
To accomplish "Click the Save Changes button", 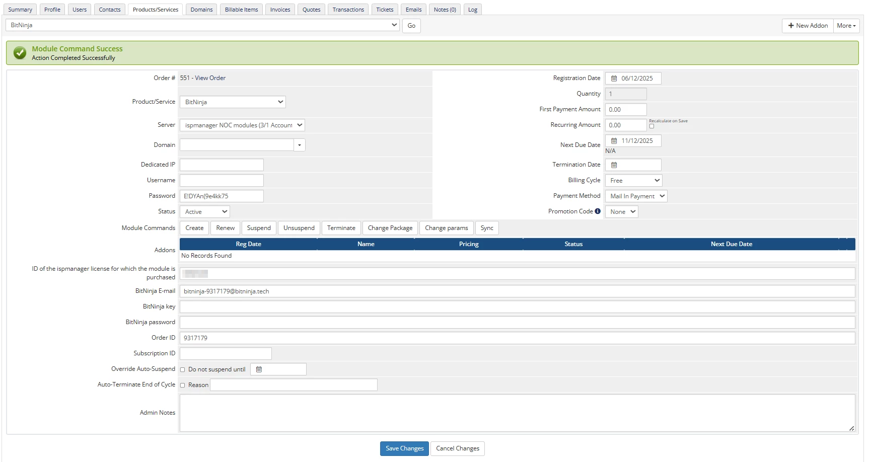I will point(404,448).
